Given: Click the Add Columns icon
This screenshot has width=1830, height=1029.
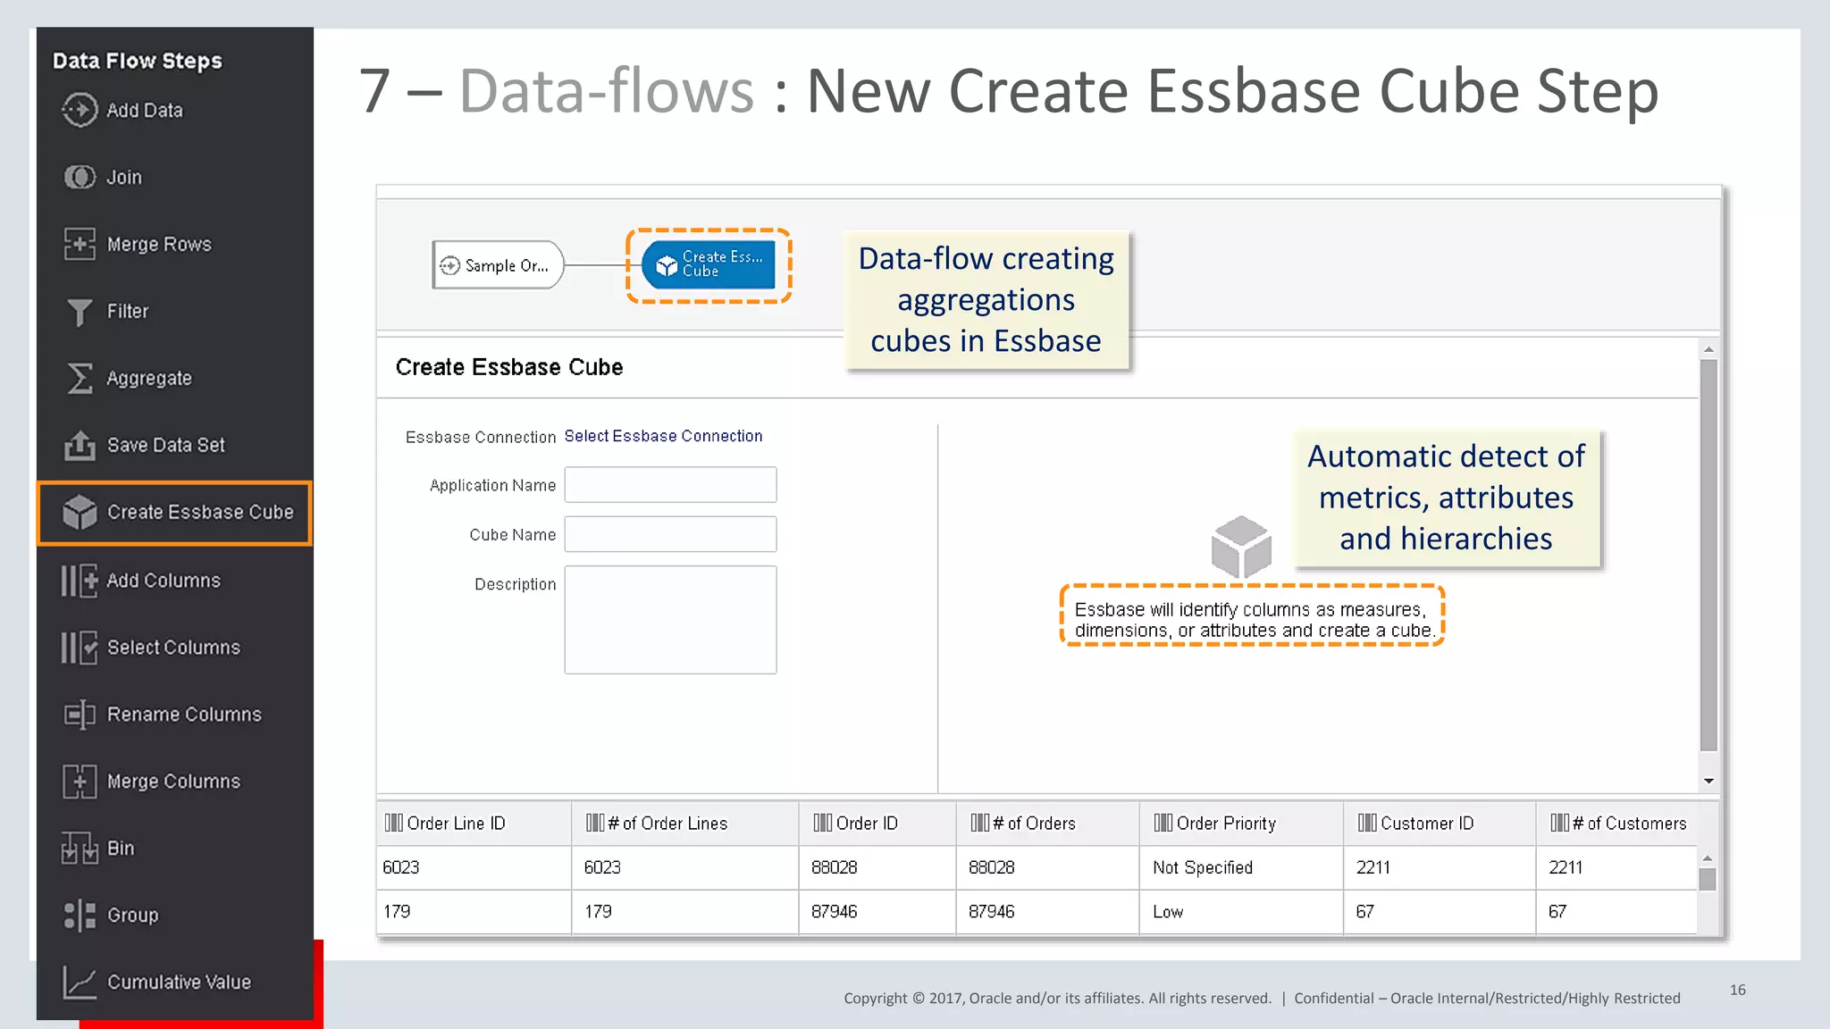Looking at the screenshot, I should 80,581.
